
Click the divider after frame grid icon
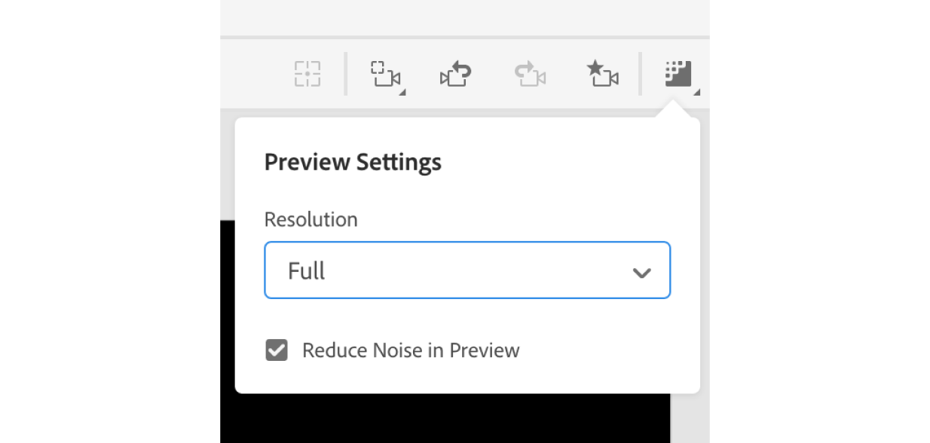345,74
